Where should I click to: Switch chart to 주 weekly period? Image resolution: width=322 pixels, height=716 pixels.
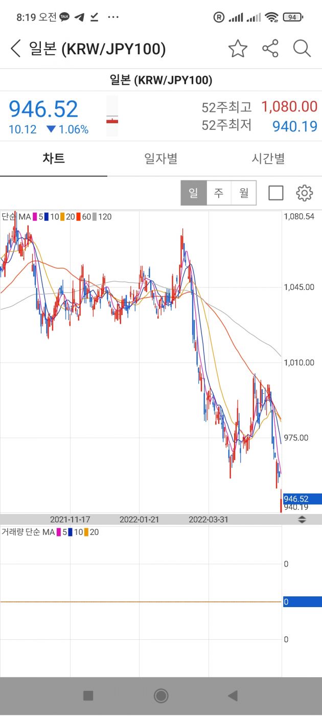[x=219, y=193]
